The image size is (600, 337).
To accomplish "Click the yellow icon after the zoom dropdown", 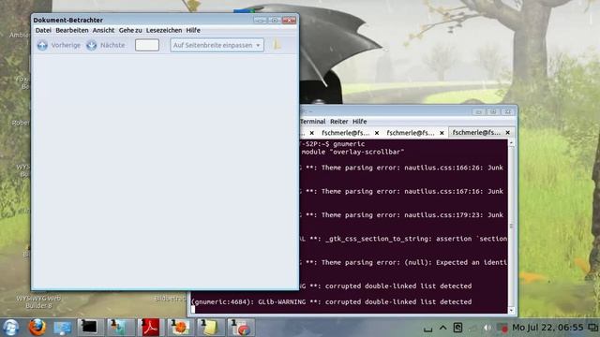I will point(277,45).
